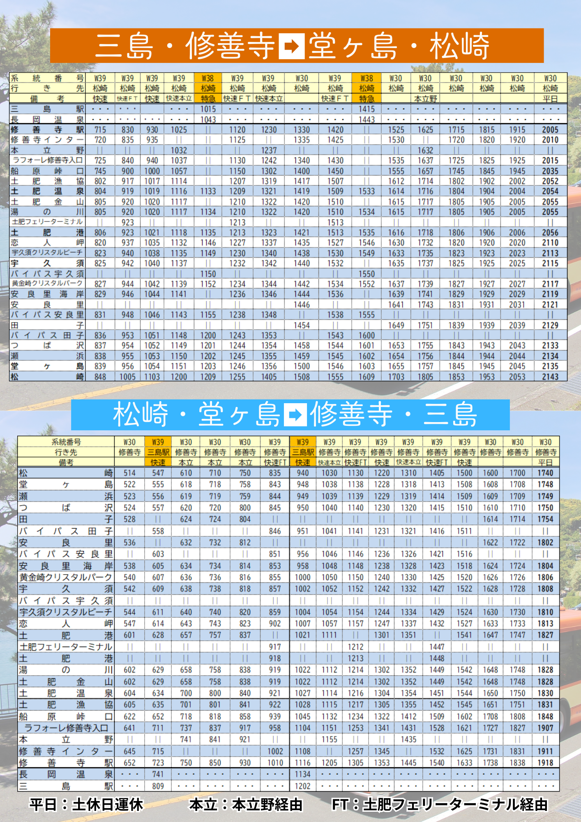Click the 514 松崎 departure in lower table
This screenshot has width=581, height=822.
129,473
